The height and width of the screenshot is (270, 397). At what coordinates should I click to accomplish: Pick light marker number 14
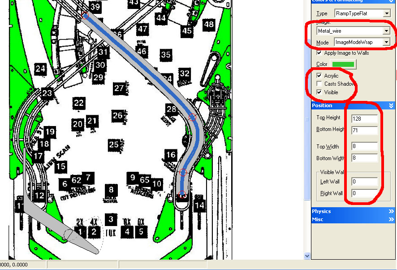[199, 206]
